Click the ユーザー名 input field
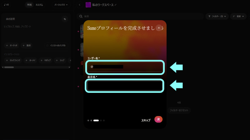250x140 pixels. pos(125,67)
